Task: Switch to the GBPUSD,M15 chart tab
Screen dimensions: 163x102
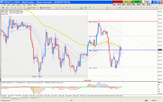Action: coord(34,98)
